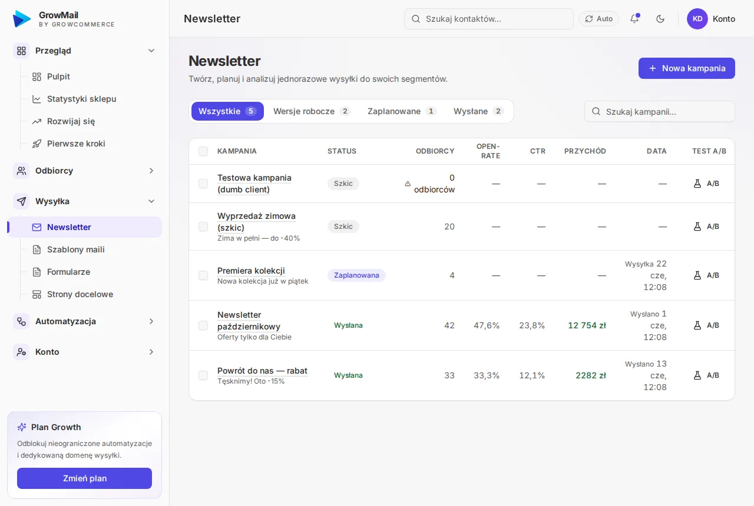The width and height of the screenshot is (754, 506).
Task: Switch to the Zaplanowane tab
Action: point(402,111)
